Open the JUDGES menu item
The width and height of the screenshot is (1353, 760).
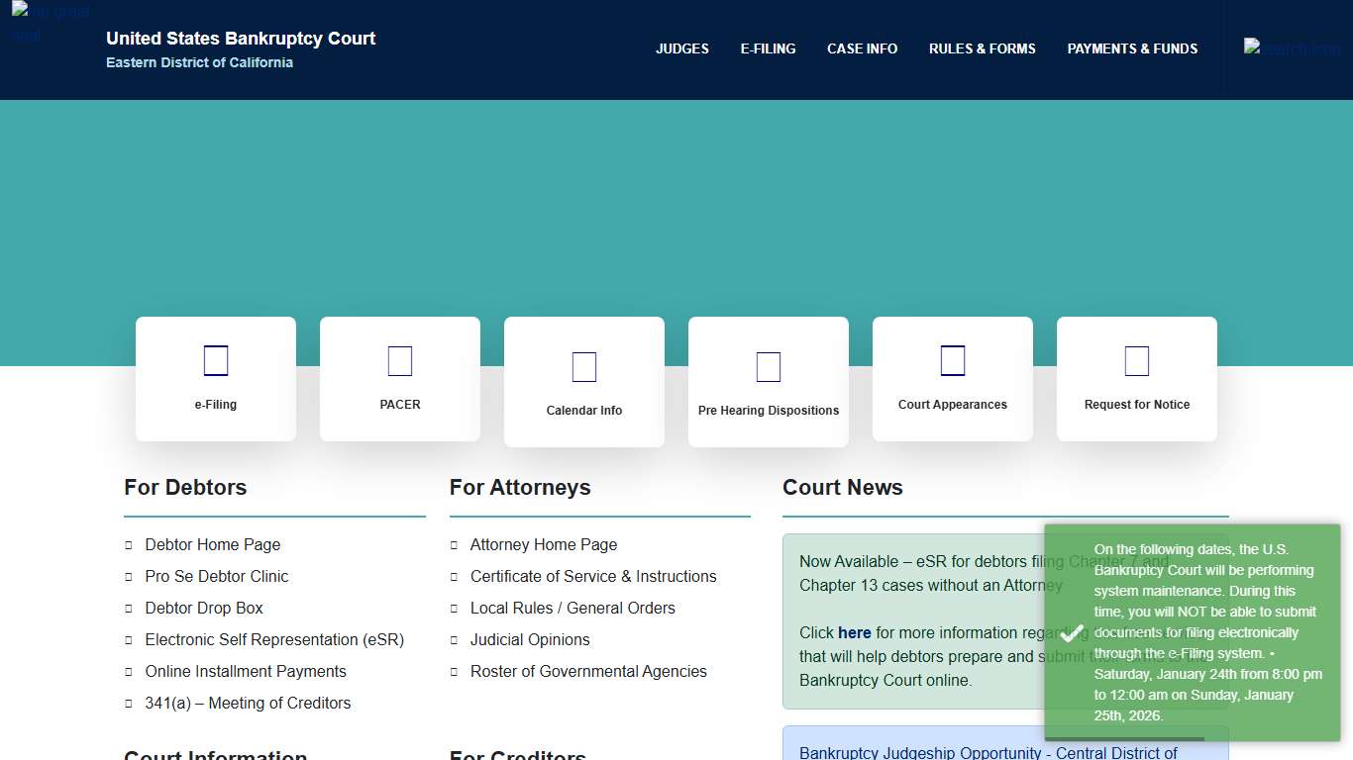681,48
